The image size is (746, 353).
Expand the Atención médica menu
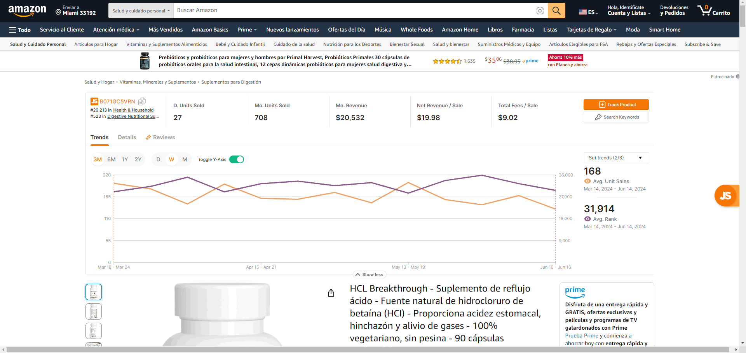pos(116,30)
